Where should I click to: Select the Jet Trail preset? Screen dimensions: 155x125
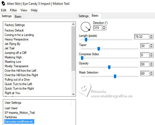[9, 48]
